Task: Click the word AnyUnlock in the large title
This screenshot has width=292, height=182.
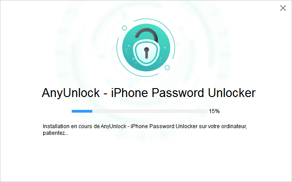Action: pos(71,93)
